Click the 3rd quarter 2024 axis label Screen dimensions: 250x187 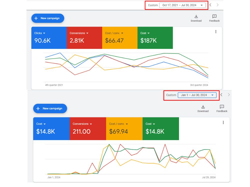pyautogui.click(x=199, y=85)
